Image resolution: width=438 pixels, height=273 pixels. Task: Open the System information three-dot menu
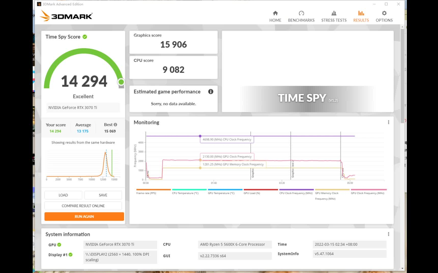(x=388, y=234)
